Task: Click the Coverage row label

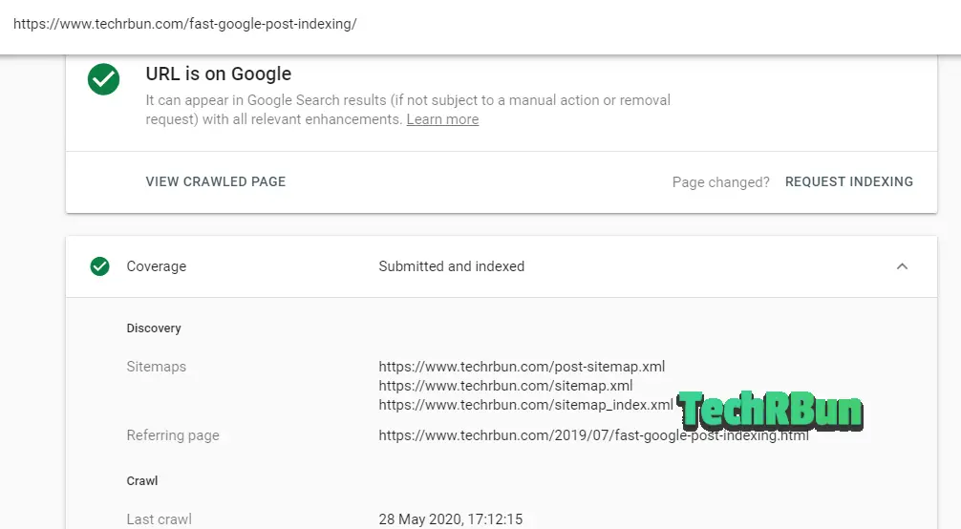Action: pyautogui.click(x=157, y=266)
